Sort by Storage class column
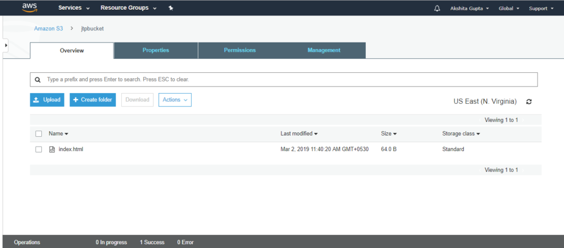 pos(461,133)
